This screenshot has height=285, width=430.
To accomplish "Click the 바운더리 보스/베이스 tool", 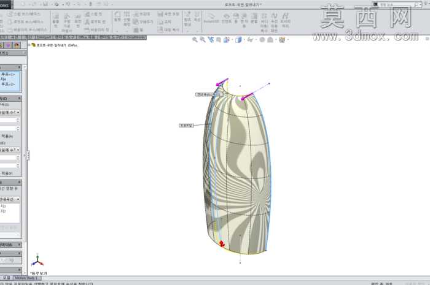I will point(28,30).
